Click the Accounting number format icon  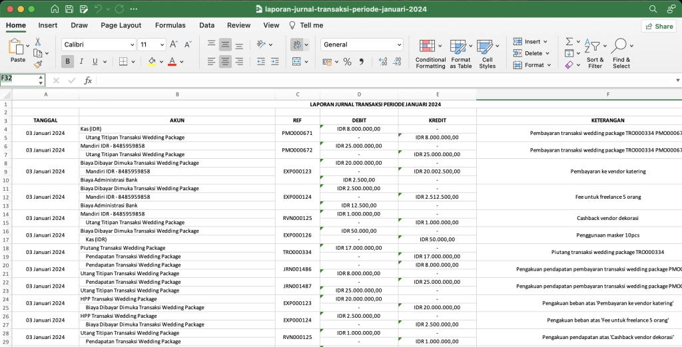click(x=327, y=62)
